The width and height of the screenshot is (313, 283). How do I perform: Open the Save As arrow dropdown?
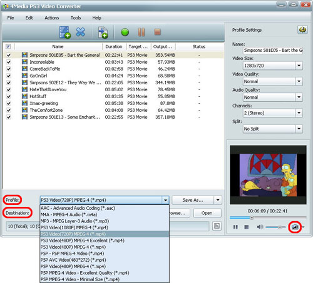218,200
